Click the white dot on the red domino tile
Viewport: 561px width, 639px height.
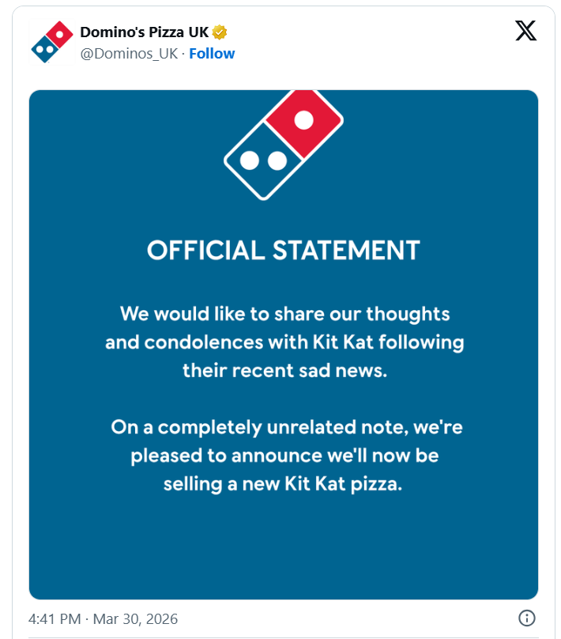coord(303,119)
